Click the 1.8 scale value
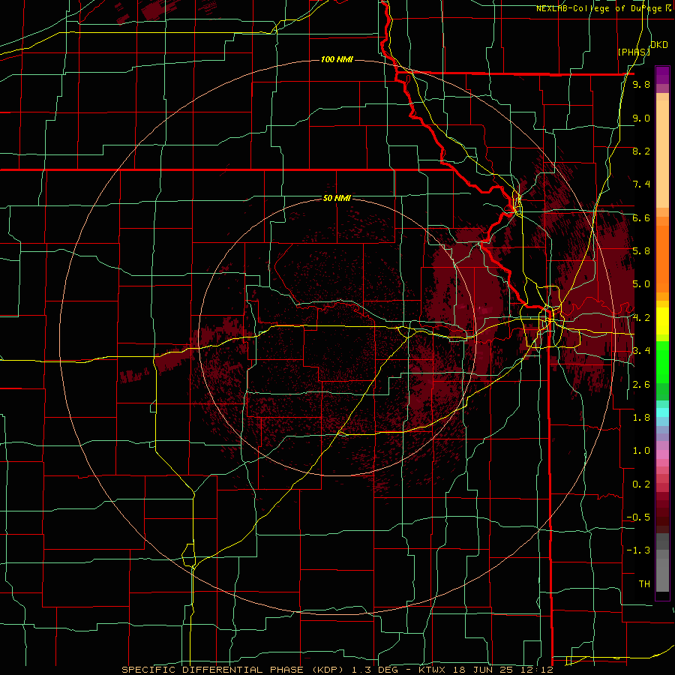The width and height of the screenshot is (675, 675). pos(641,418)
